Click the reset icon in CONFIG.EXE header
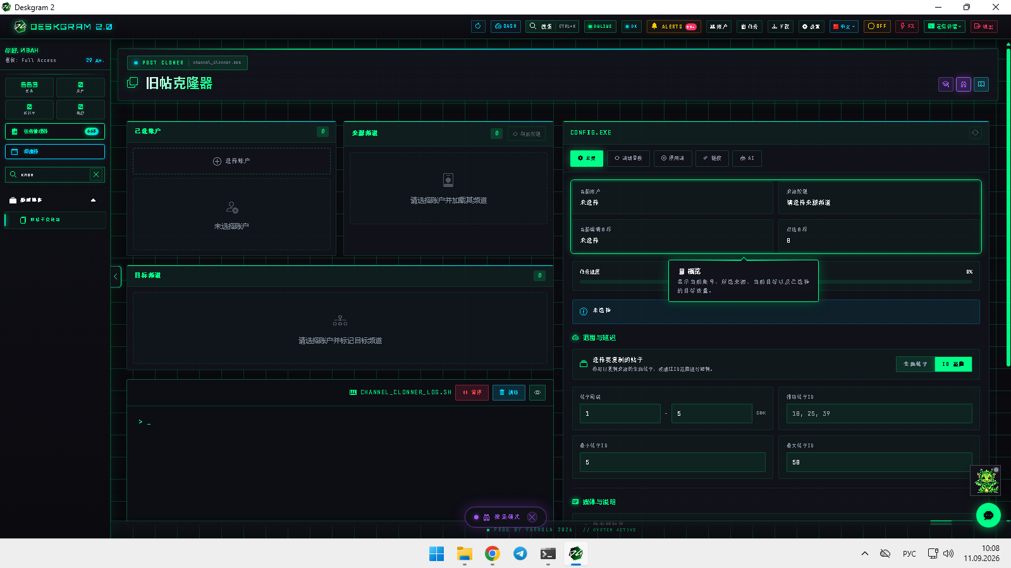This screenshot has height=568, width=1011. [975, 133]
